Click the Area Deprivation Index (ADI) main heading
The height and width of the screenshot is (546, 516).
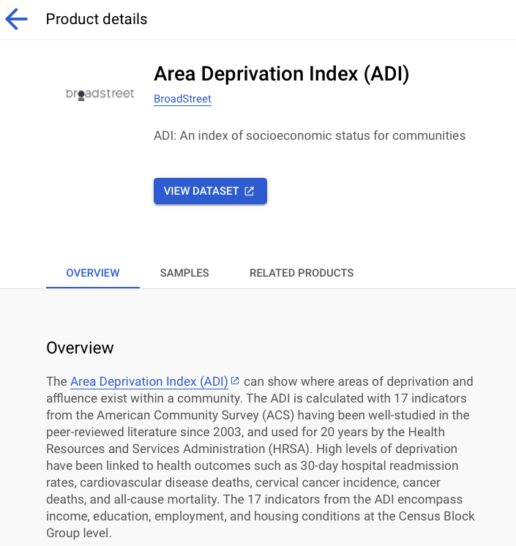(281, 74)
